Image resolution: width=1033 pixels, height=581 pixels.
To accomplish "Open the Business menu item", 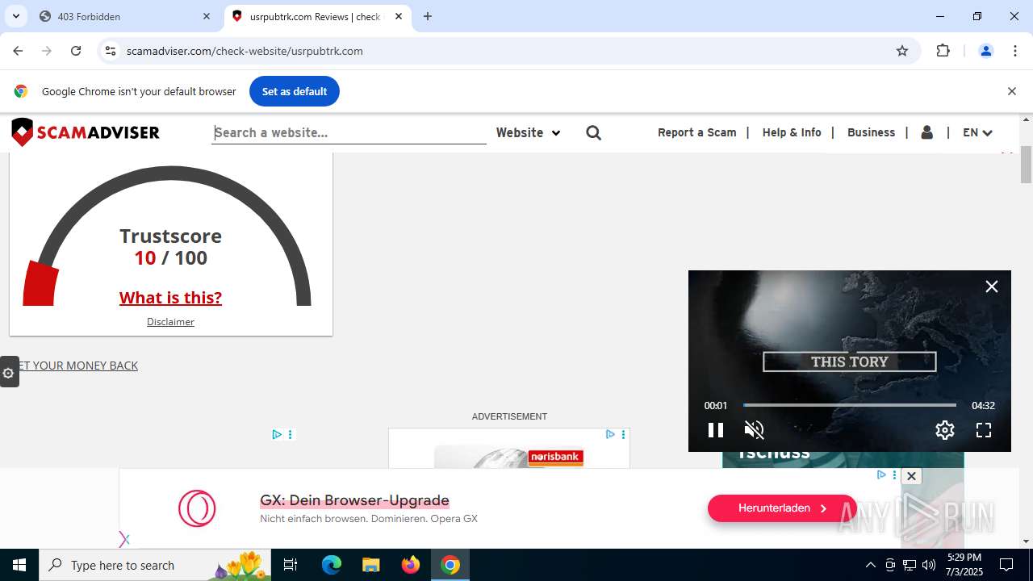I will pos(871,132).
